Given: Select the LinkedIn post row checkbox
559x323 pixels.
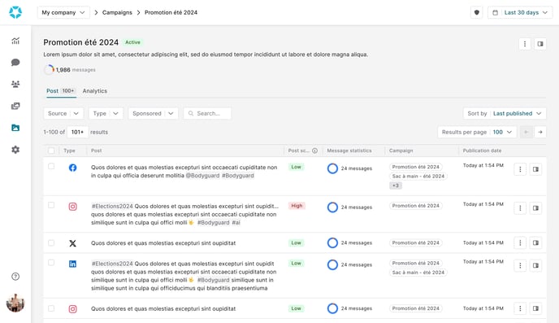Looking at the screenshot, I should point(51,263).
